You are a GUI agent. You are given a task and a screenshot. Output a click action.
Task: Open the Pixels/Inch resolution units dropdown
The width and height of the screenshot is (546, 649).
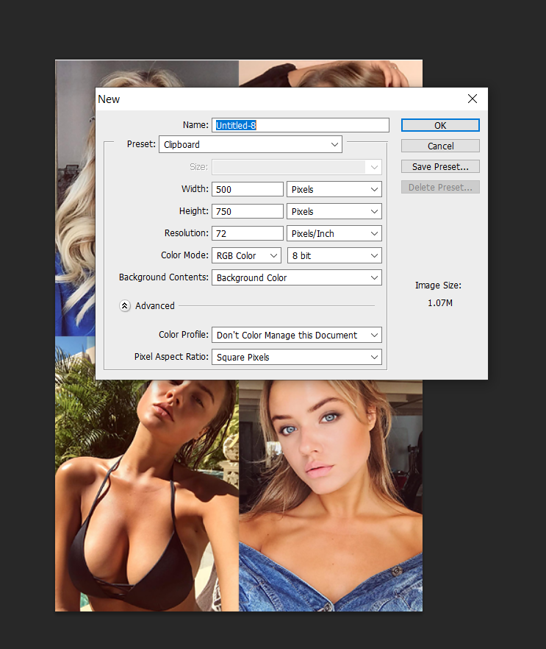point(334,233)
